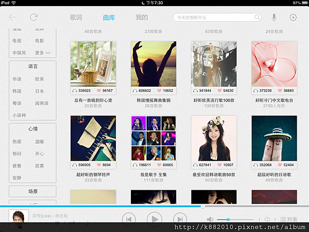Viewport: 309px width, 232px height.
Task: Like the playlist with the 8694 heart
Action: pos(99,165)
